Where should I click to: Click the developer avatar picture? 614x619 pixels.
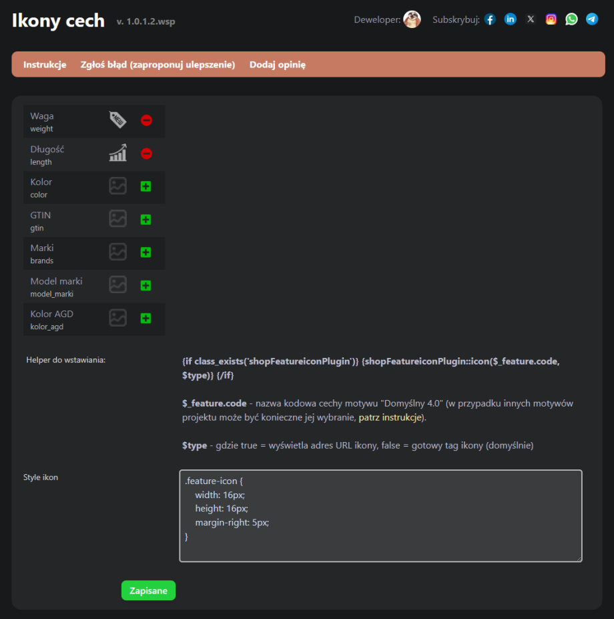[x=412, y=19]
